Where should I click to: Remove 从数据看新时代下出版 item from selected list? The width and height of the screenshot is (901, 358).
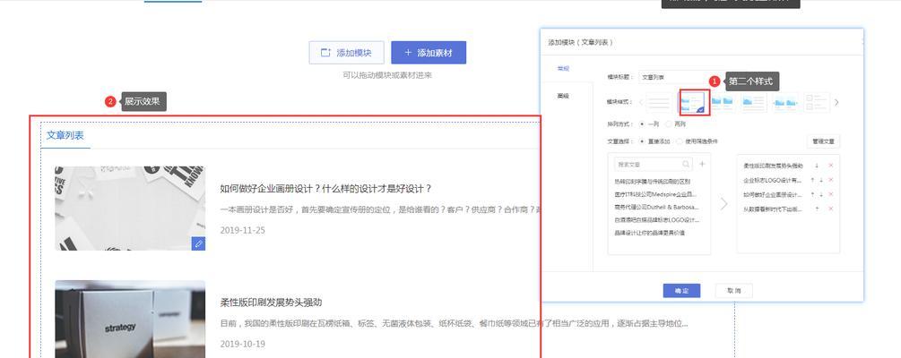[x=830, y=209]
